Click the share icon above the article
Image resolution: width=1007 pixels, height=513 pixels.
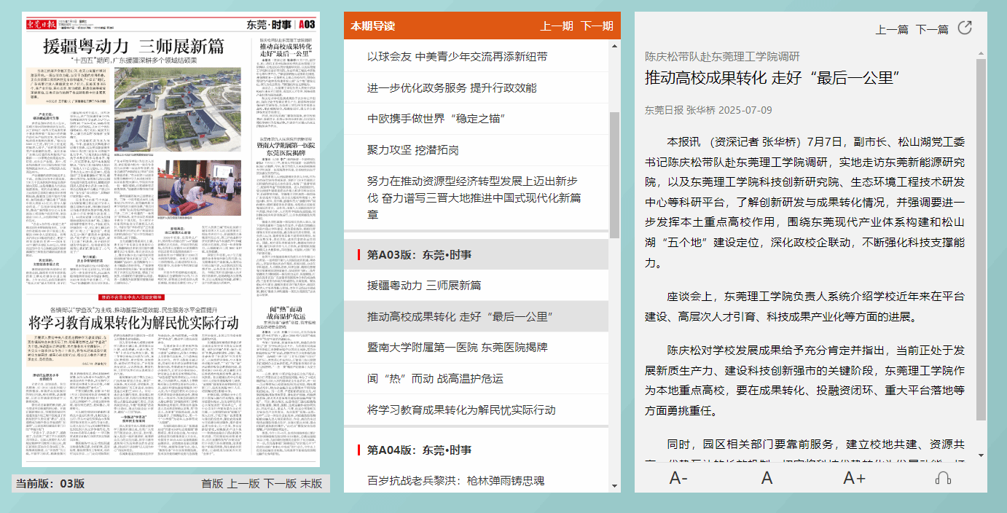[965, 28]
